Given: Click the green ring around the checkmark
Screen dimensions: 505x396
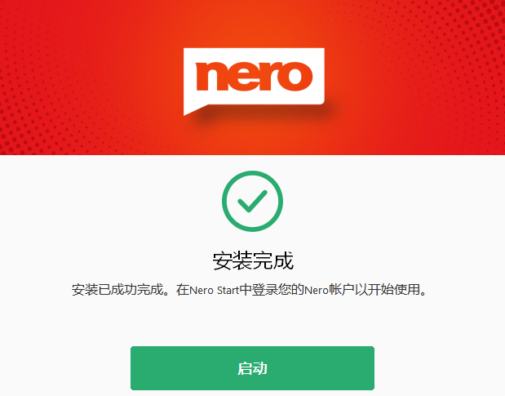Looking at the screenshot, I should (252, 173).
